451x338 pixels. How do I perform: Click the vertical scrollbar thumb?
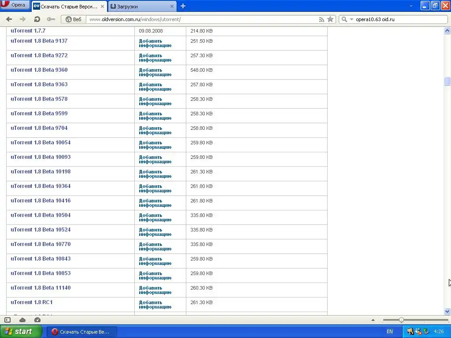pos(447,81)
